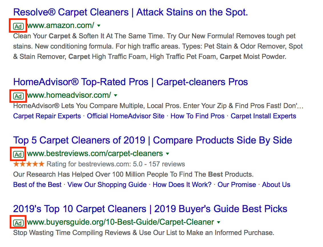Click the About Us sitelink
This screenshot has width=323, height=247.
(276, 185)
